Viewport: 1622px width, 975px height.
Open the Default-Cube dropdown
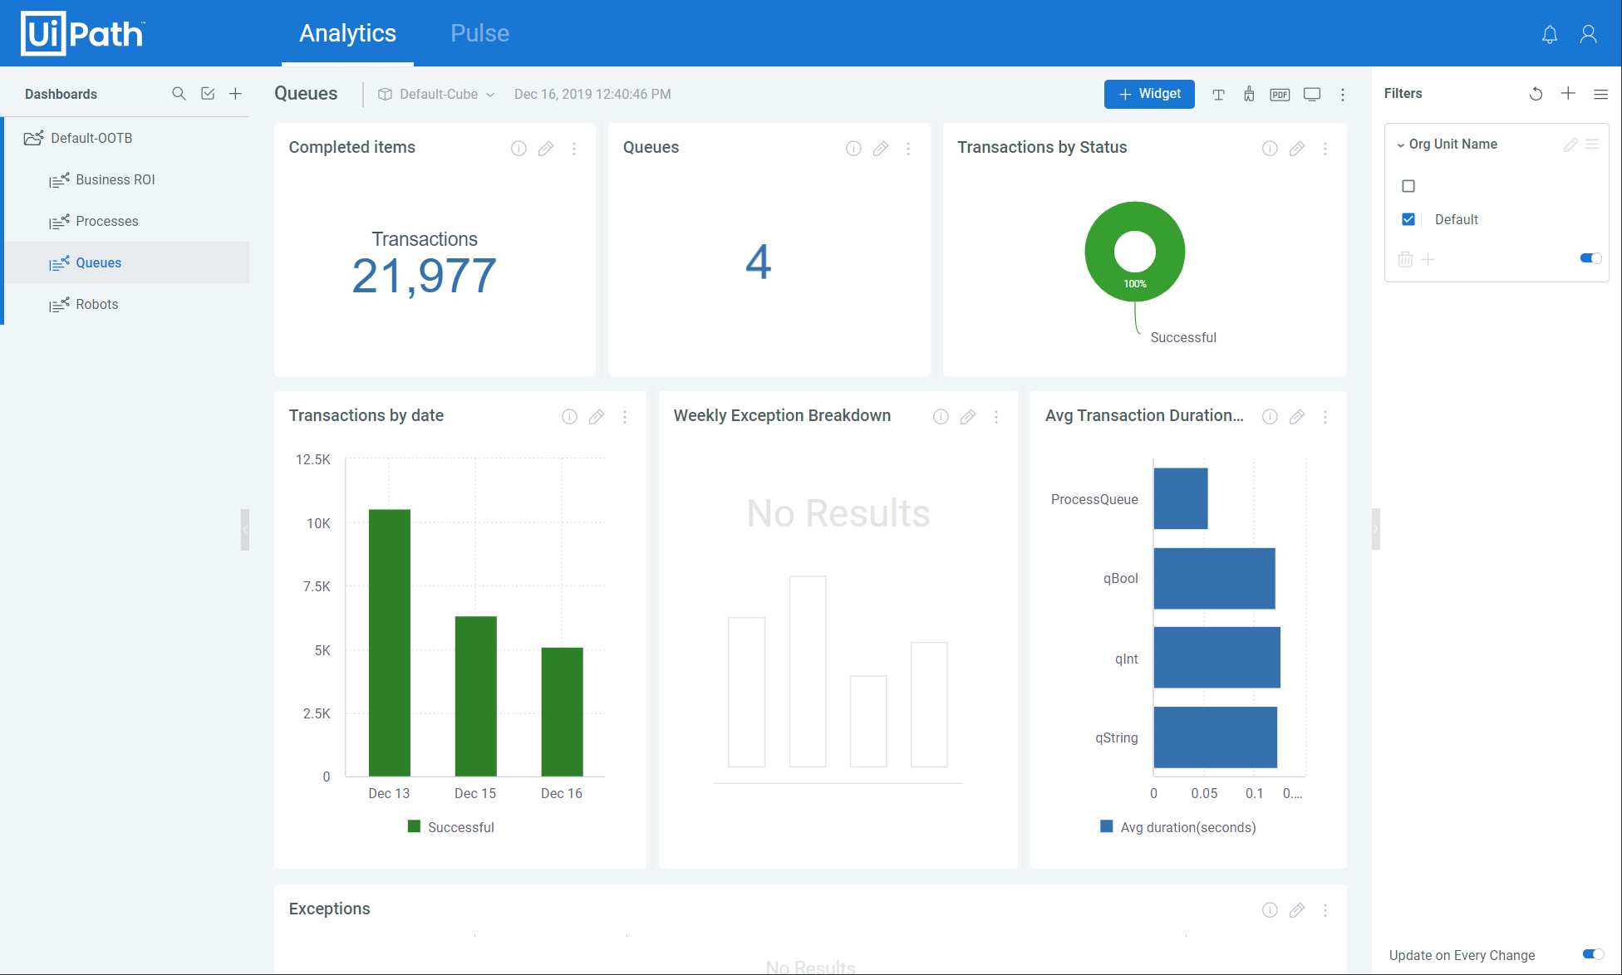pos(437,95)
